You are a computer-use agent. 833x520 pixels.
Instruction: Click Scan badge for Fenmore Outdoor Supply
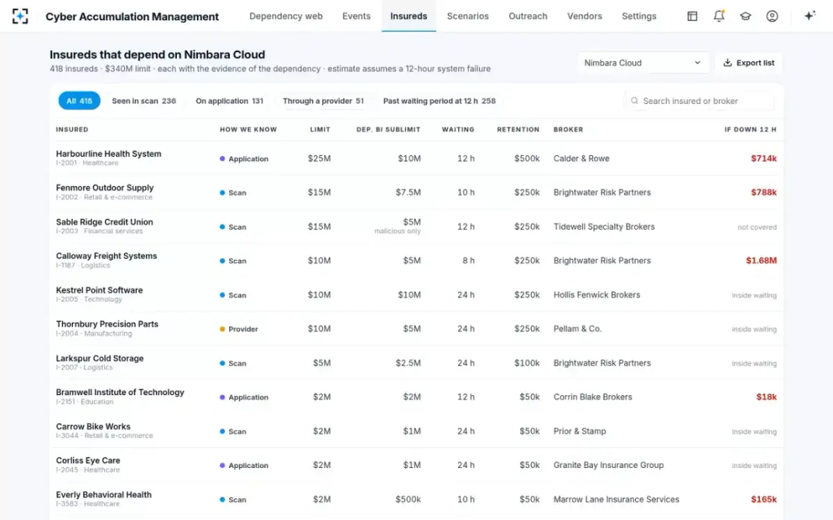(233, 193)
